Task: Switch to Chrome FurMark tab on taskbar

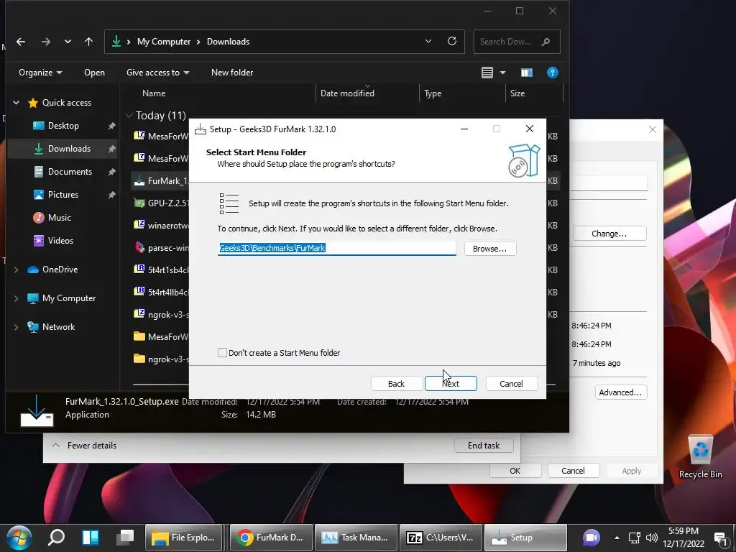Action: tap(271, 538)
